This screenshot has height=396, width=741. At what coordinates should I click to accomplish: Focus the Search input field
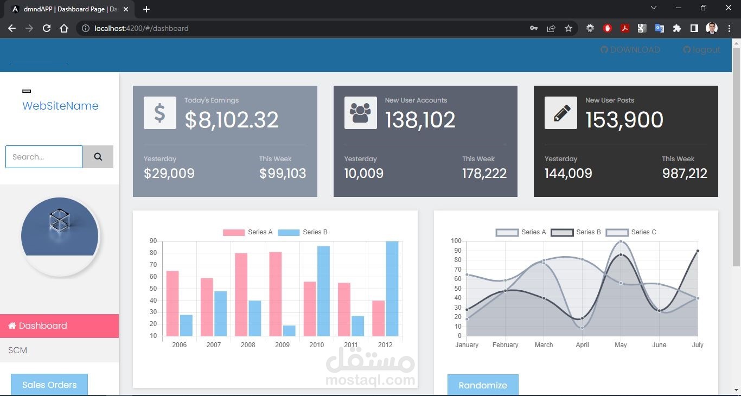point(44,157)
